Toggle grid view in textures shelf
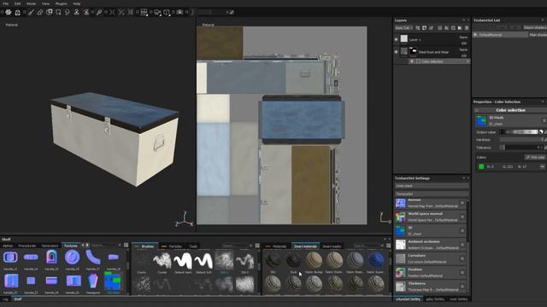547x307 pixels. (126, 246)
